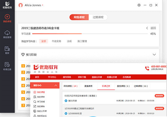The width and height of the screenshot is (167, 117).
Task: Select the 施工管理 subject filter
Action: [x=82, y=41]
